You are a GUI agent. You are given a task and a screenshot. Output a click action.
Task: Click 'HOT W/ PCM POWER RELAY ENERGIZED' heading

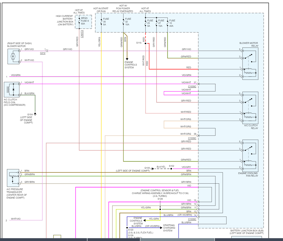(123, 8)
